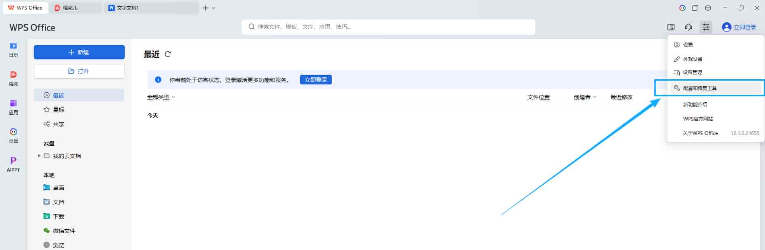Open the 应用 apps sidebar icon
Image resolution: width=765 pixels, height=250 pixels.
click(14, 107)
